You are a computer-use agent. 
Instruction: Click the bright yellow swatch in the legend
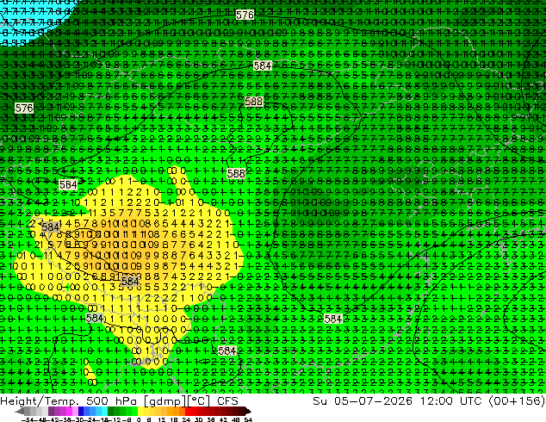(x=140, y=411)
